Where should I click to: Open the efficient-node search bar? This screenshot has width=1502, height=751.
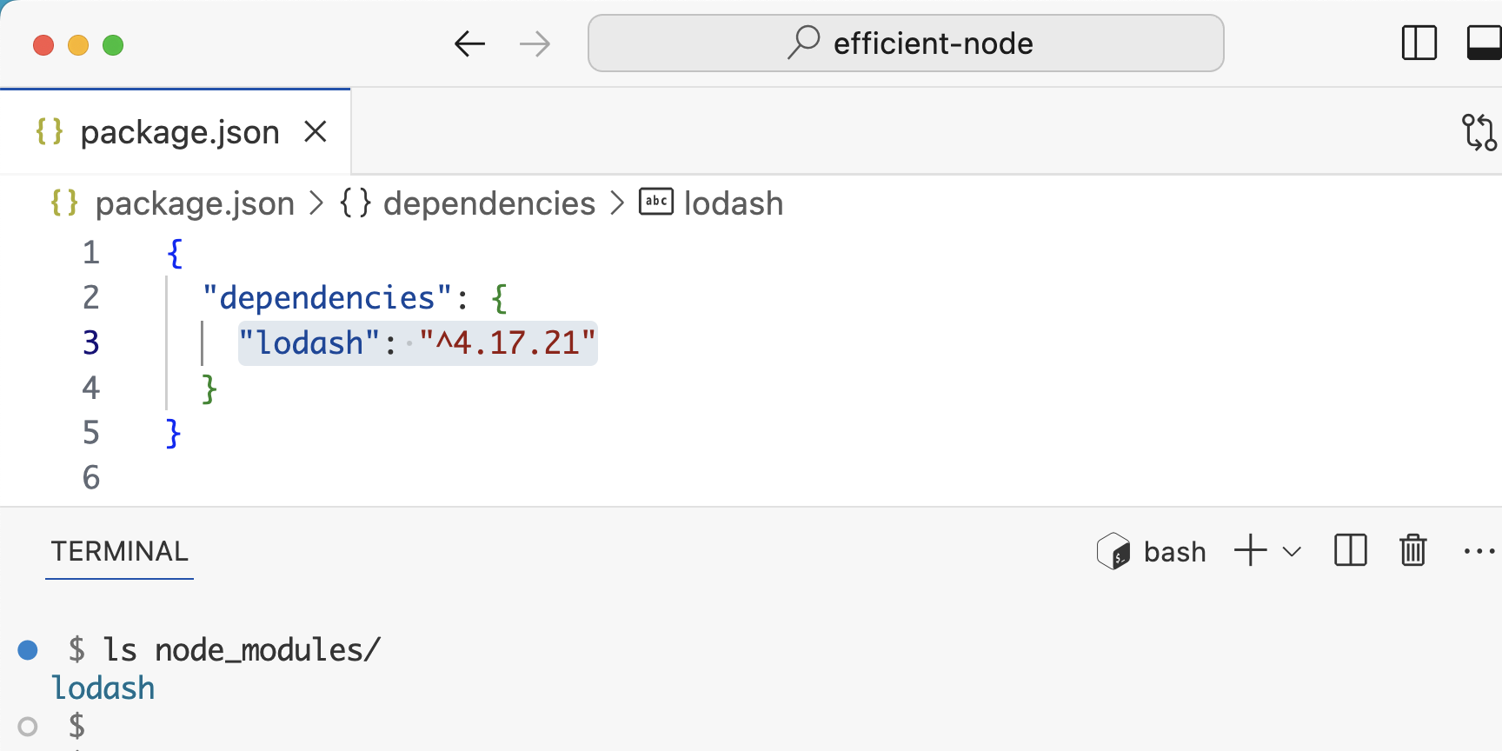906,43
